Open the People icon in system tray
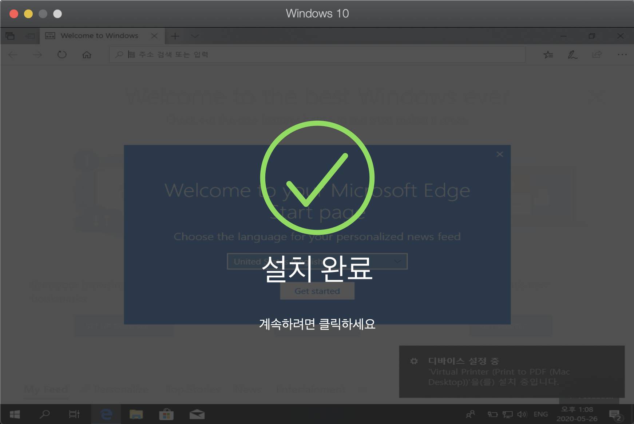 click(x=471, y=414)
